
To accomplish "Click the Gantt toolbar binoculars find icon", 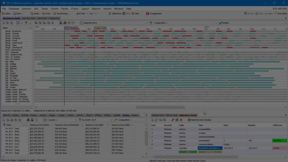I will pos(65,23).
